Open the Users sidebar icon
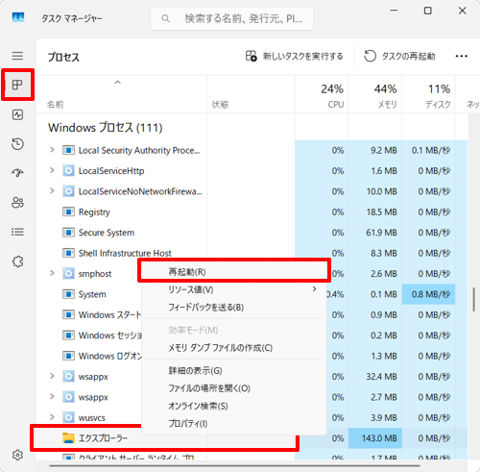This screenshot has width=480, height=472. pos(17,203)
